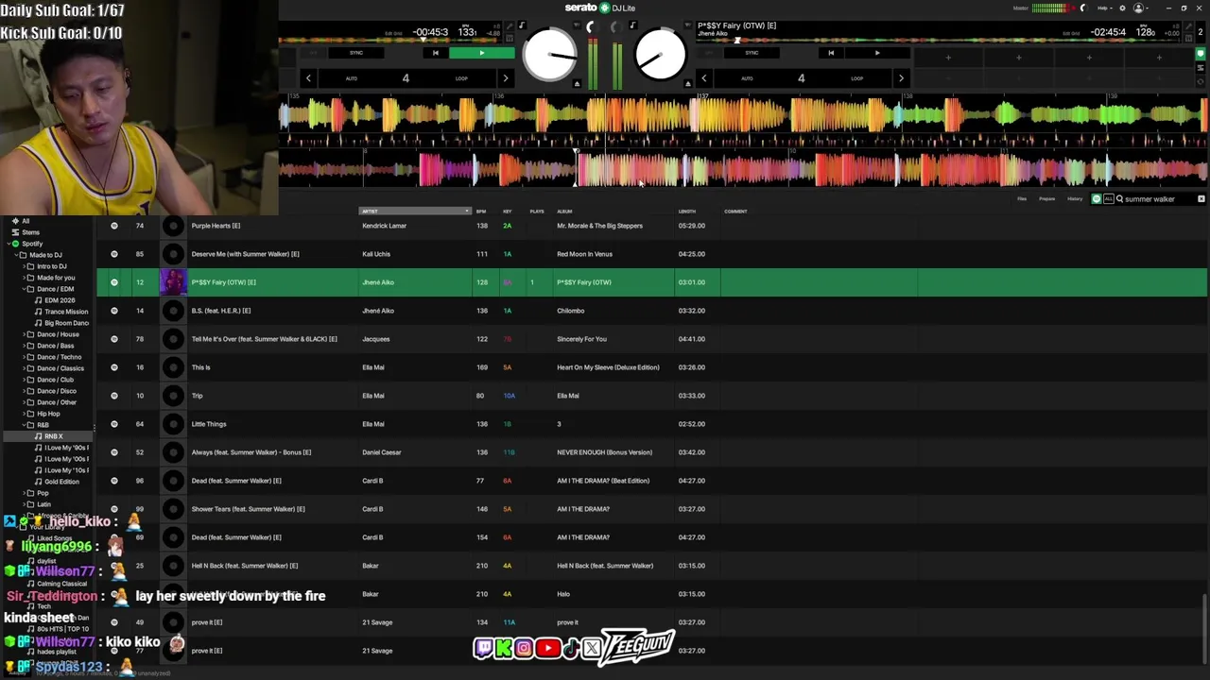Select Stems in the sidebar
This screenshot has height=680, width=1210.
pos(30,232)
